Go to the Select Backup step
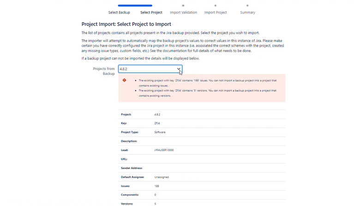360x206 pixels. (x=119, y=12)
